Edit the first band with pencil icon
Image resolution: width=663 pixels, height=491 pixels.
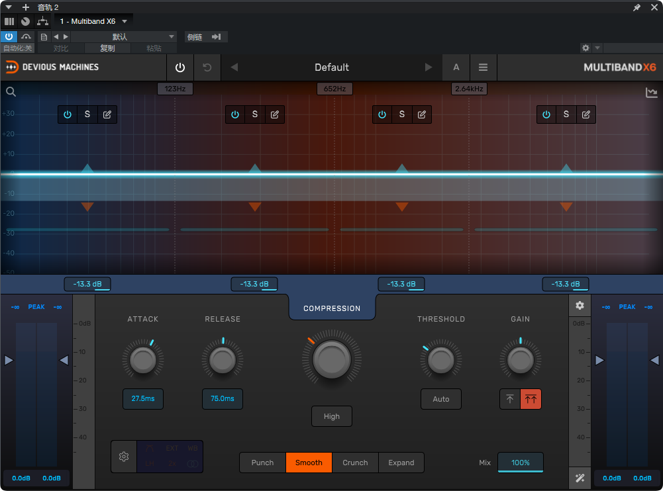coord(107,114)
